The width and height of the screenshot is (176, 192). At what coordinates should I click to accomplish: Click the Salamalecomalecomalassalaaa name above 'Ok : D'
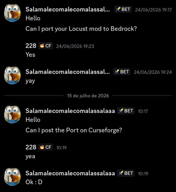[x=70, y=173]
